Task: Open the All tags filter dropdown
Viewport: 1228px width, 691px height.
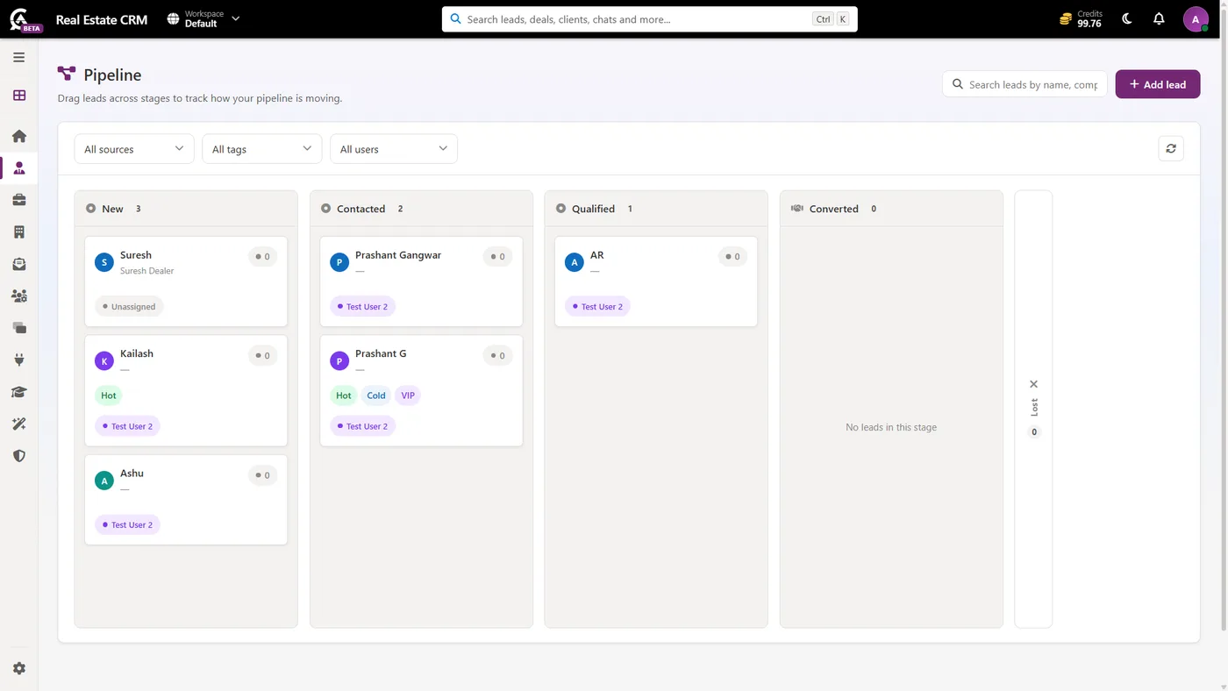Action: point(262,149)
